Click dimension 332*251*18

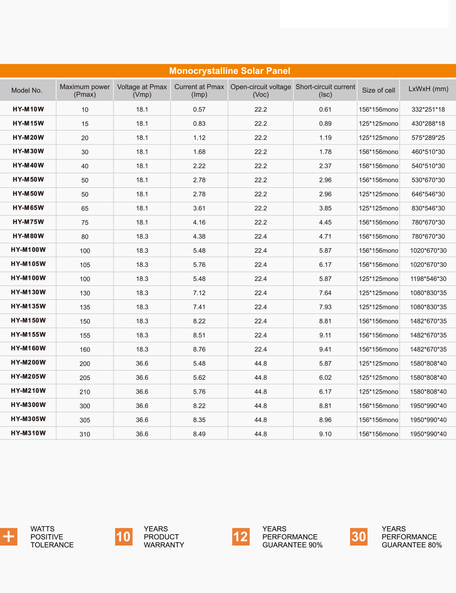coord(428,109)
